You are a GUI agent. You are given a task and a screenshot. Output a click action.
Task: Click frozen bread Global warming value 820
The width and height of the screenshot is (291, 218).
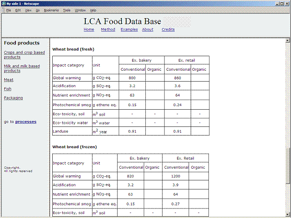(x=130, y=176)
